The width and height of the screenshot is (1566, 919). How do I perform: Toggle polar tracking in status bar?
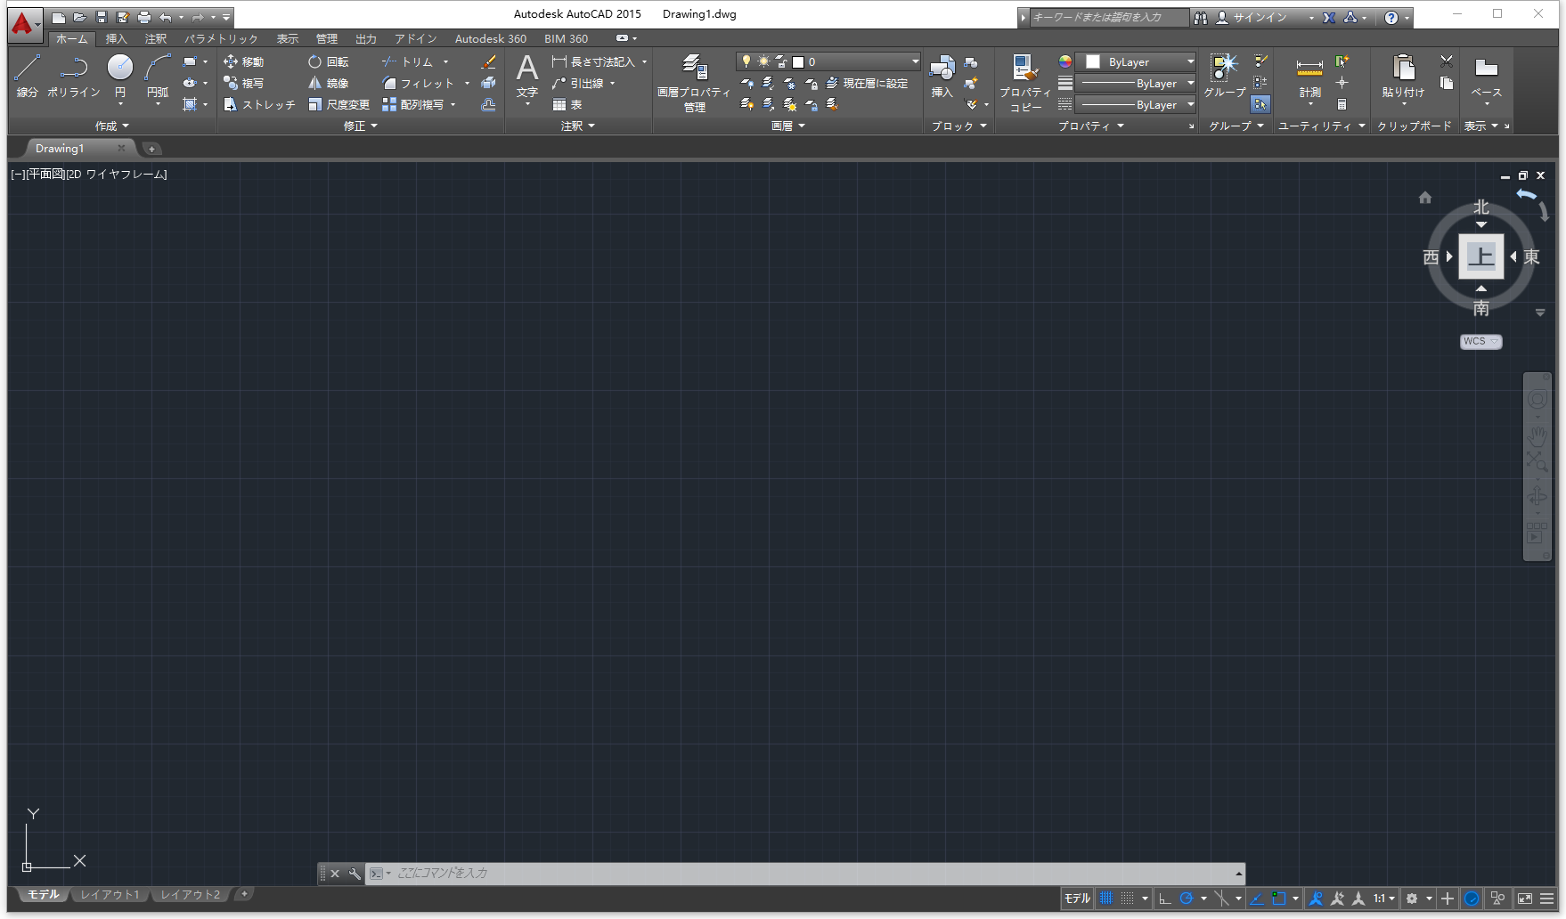(1187, 899)
